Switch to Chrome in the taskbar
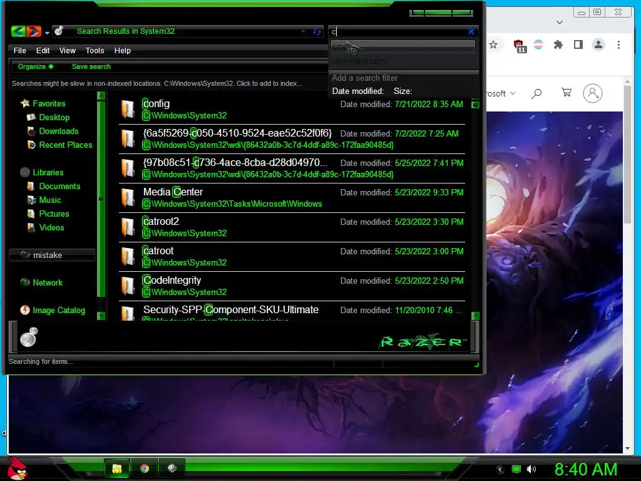 click(x=145, y=468)
